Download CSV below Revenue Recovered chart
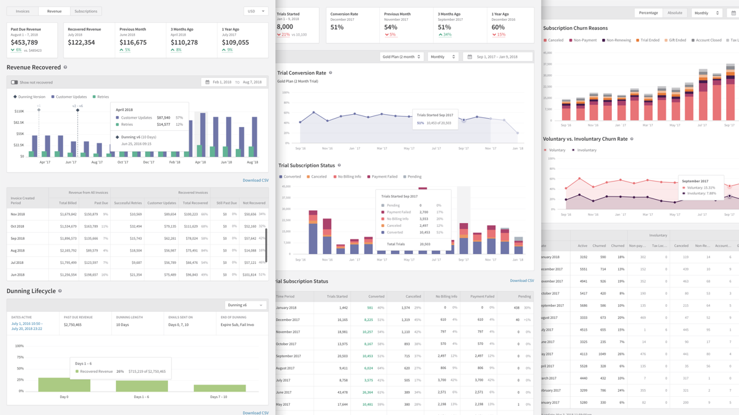This screenshot has width=739, height=415. pos(255,180)
